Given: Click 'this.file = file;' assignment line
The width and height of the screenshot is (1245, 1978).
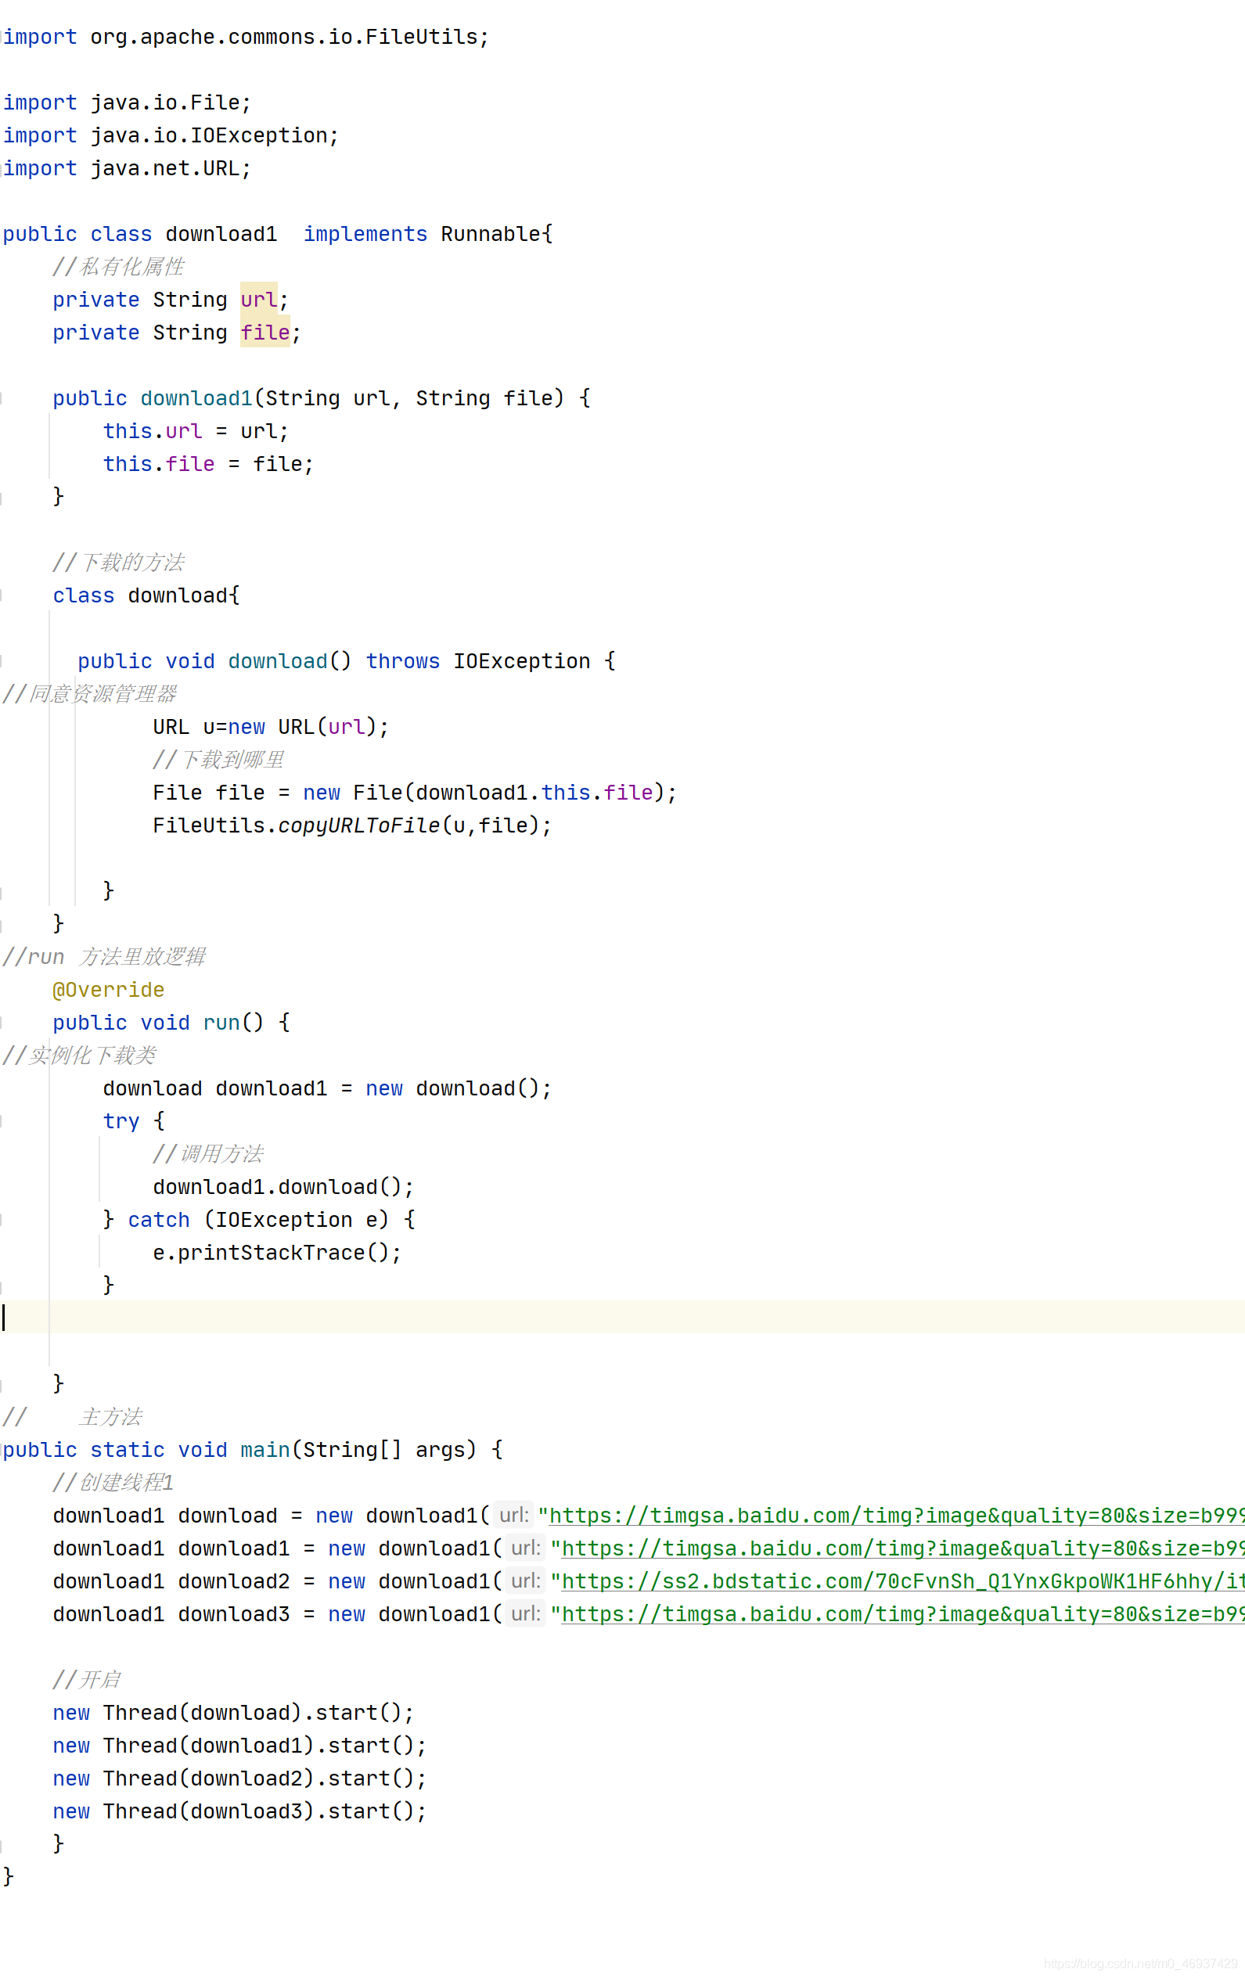Looking at the screenshot, I should [x=208, y=464].
